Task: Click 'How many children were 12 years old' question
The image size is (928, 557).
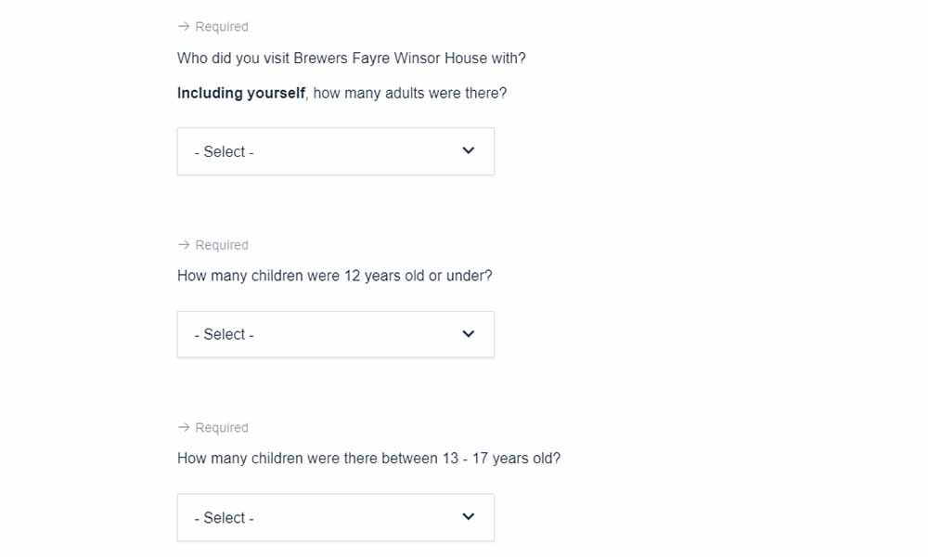Action: tap(334, 276)
